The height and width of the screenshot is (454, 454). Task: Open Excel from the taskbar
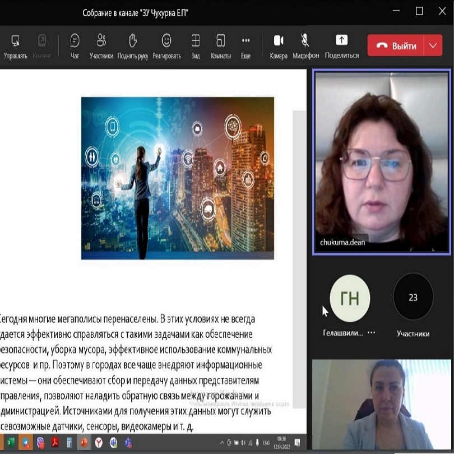coord(11,443)
